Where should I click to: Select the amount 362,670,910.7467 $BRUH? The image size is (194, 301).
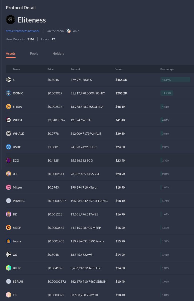pyautogui.click(x=88, y=282)
